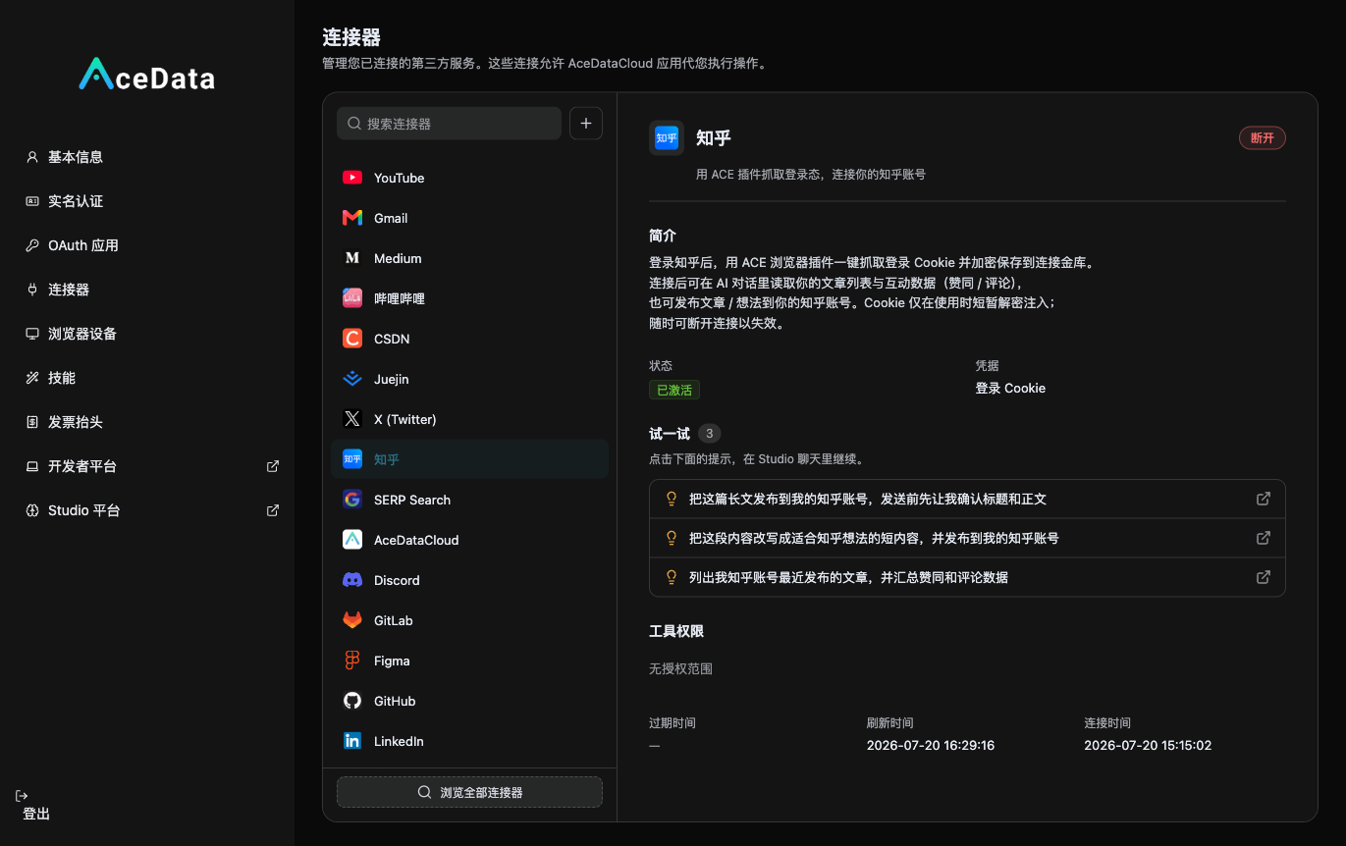Select the YouTube connector row

pos(469,178)
